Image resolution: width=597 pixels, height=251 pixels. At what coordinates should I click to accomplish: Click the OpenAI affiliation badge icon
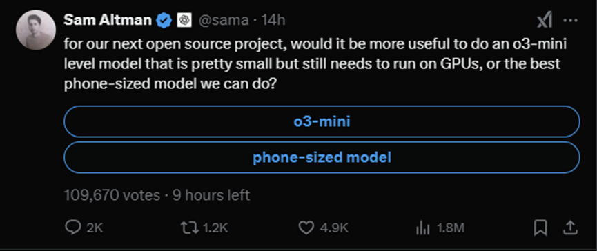tap(184, 20)
